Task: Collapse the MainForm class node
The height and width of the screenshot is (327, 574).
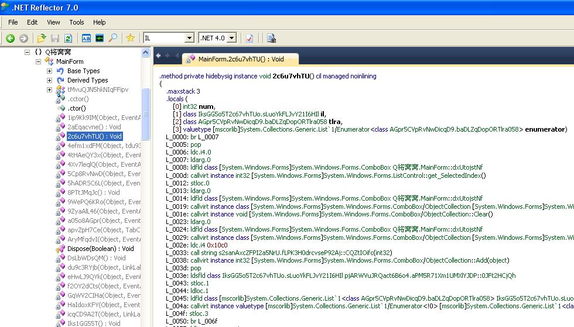Action: click(x=38, y=62)
